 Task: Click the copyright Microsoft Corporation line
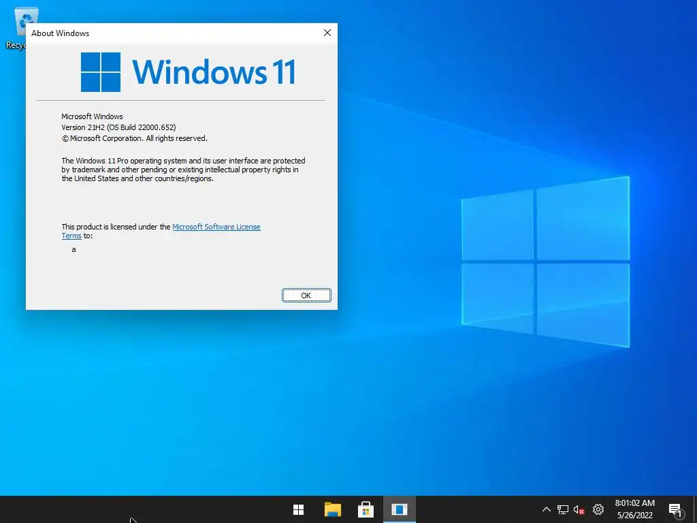134,138
